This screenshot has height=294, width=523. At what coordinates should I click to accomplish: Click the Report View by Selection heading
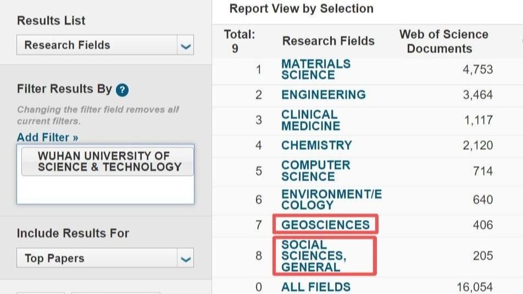(301, 9)
